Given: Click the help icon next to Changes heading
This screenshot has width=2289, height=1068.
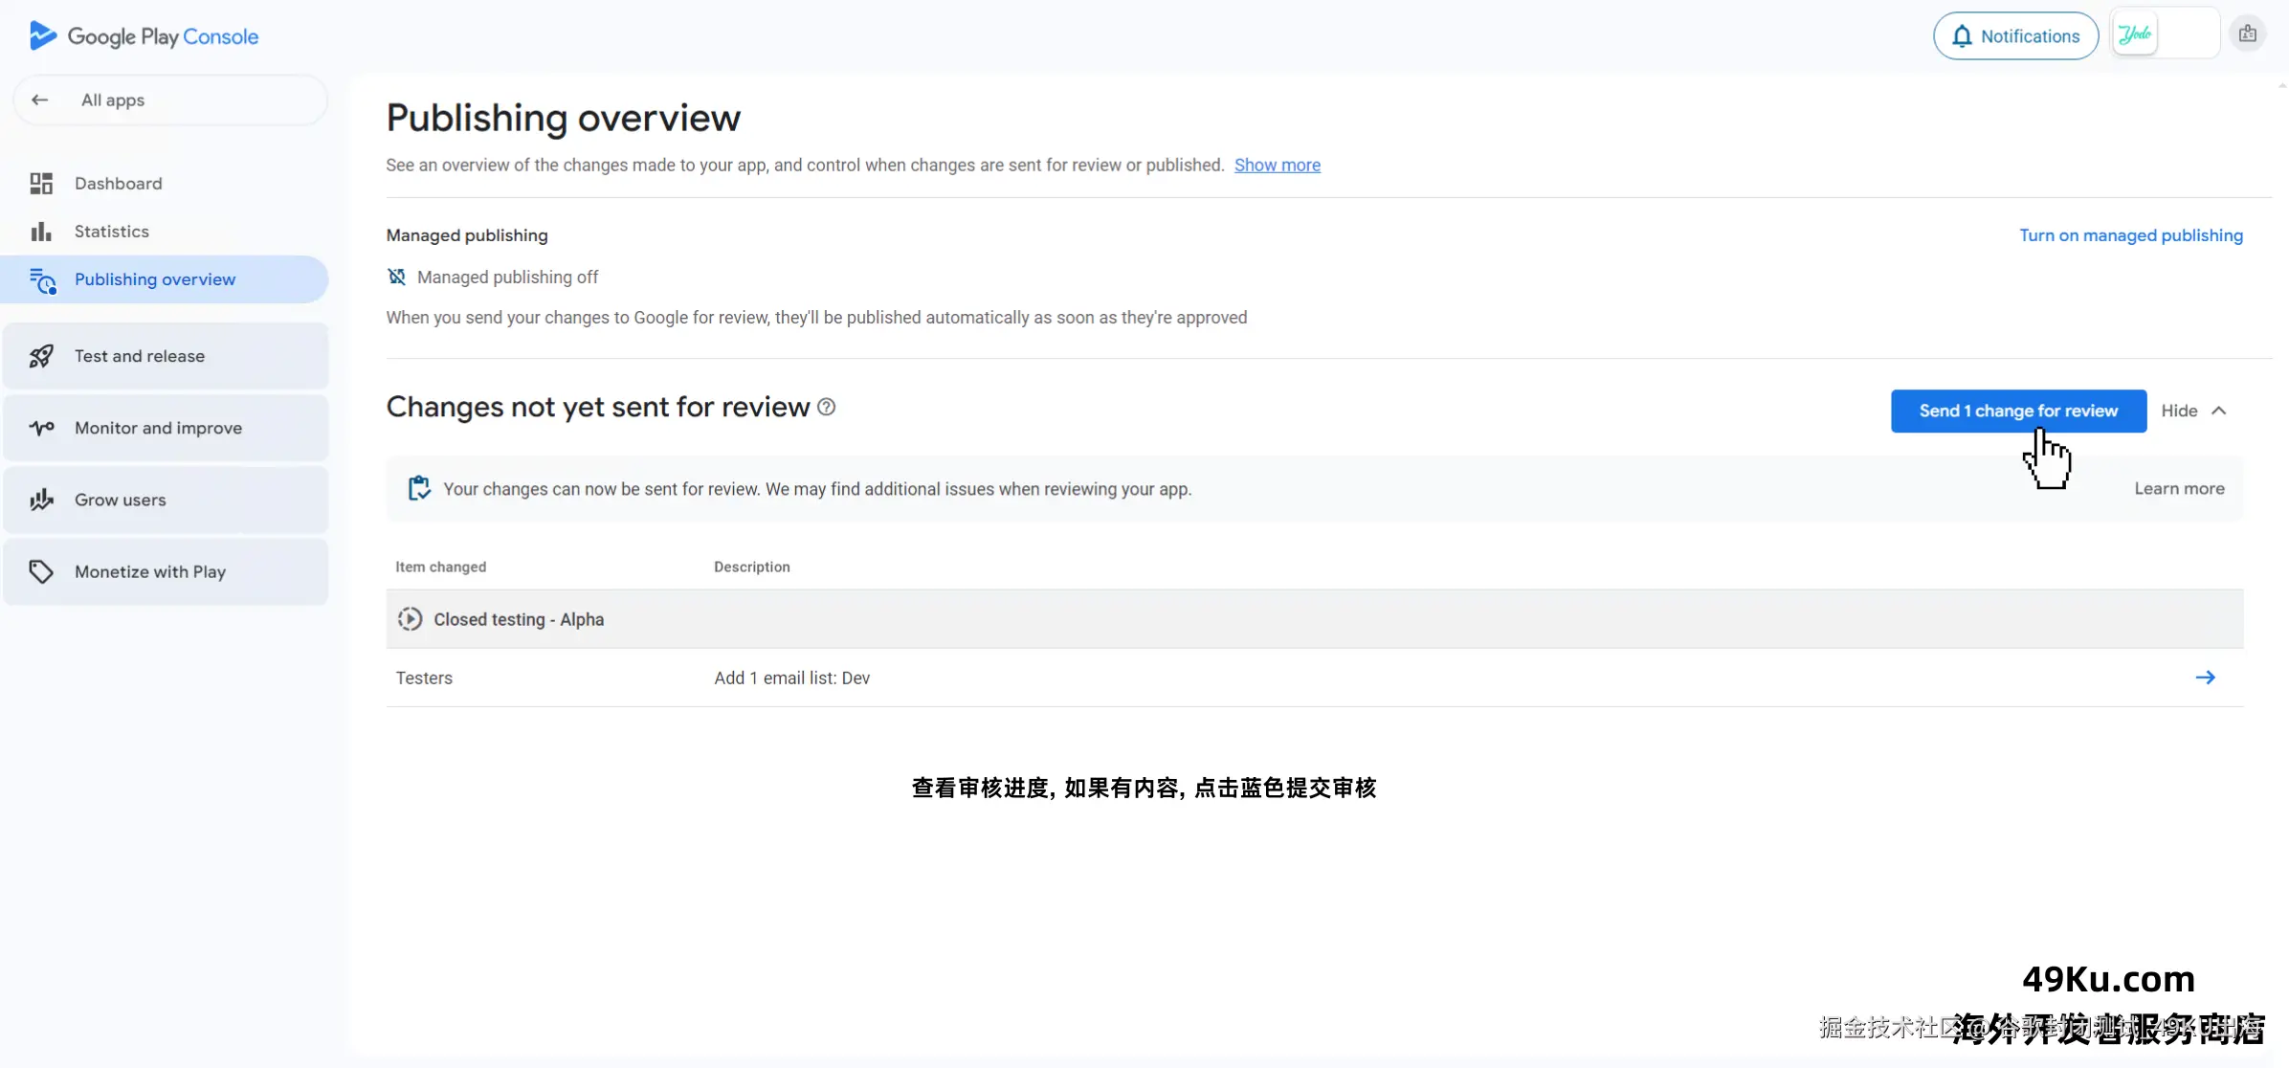Looking at the screenshot, I should tap(827, 408).
